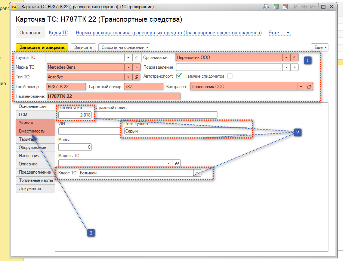Open the calendar icon showing 31
The image size is (343, 261).
coord(285,7)
